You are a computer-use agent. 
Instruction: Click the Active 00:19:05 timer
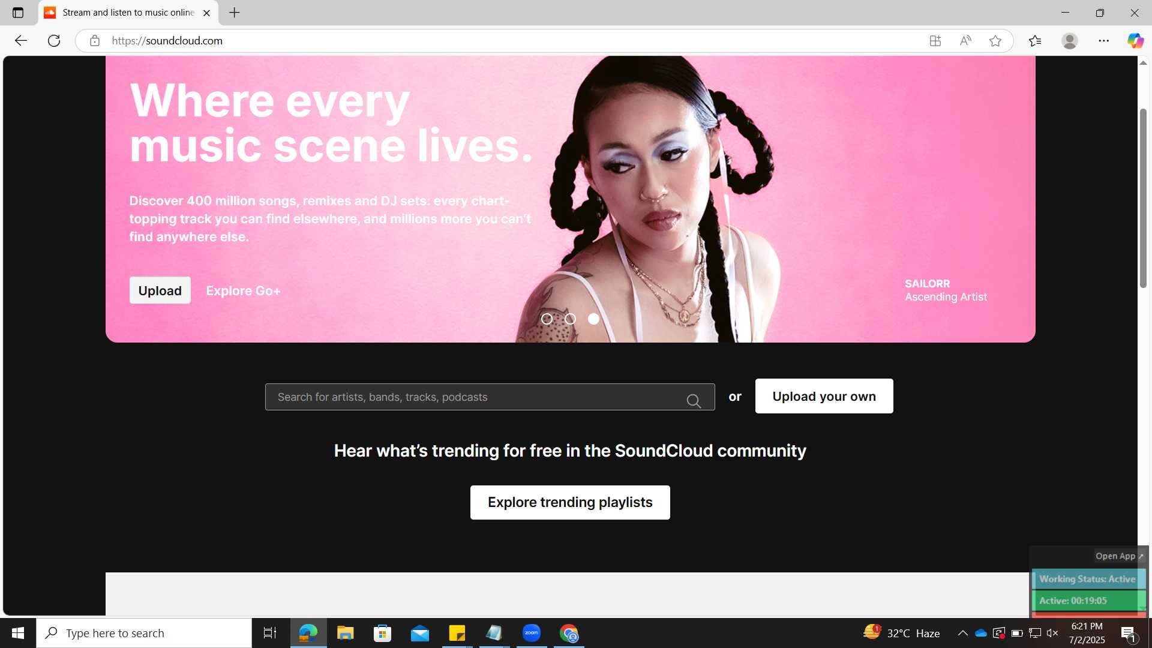(1088, 601)
